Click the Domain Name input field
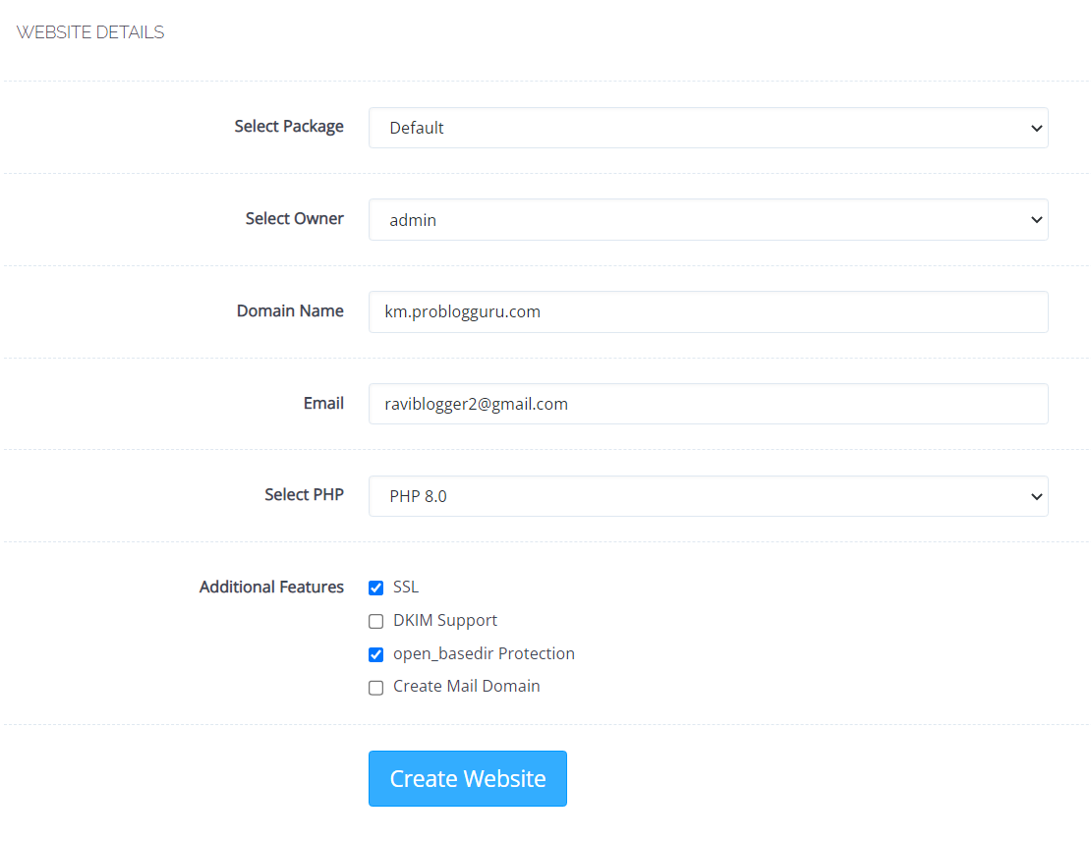 (708, 311)
